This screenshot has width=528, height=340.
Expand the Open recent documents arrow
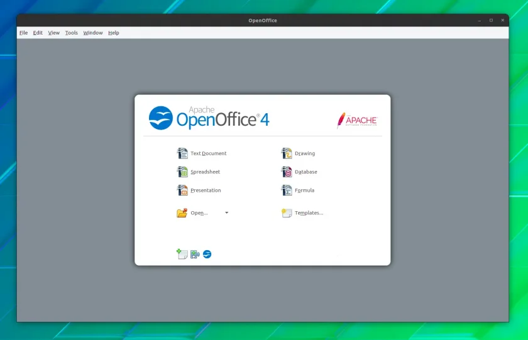(x=227, y=213)
